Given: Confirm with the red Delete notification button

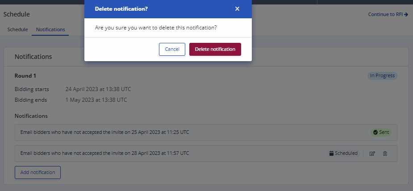Looking at the screenshot, I should pyautogui.click(x=215, y=49).
